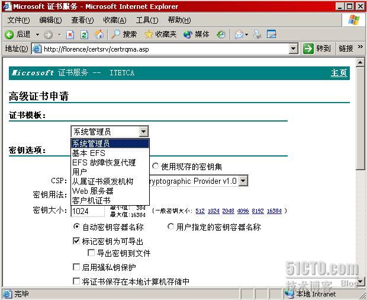Viewport: 367px width, 300px height.
Task: Click the 2048 key size link
Action: coord(228,210)
